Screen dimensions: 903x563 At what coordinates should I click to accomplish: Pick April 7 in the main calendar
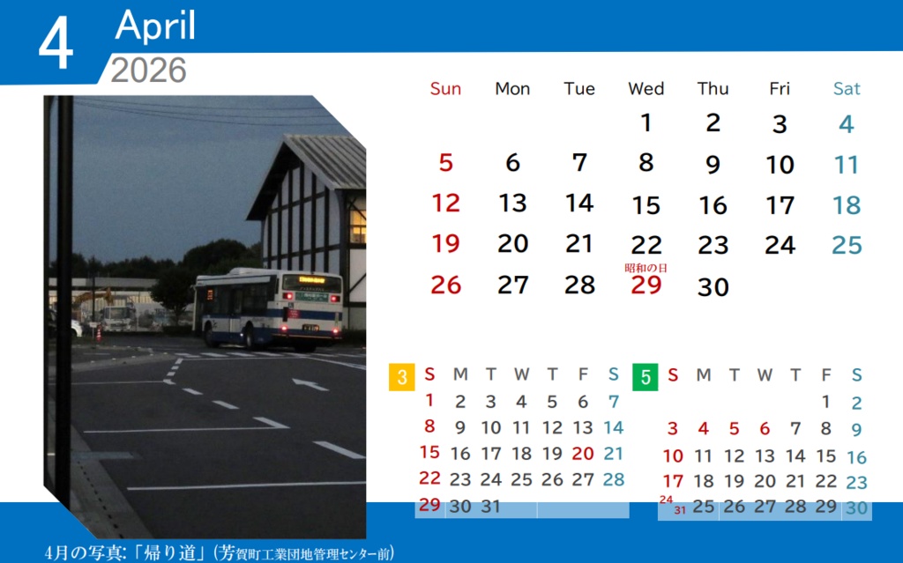[579, 163]
